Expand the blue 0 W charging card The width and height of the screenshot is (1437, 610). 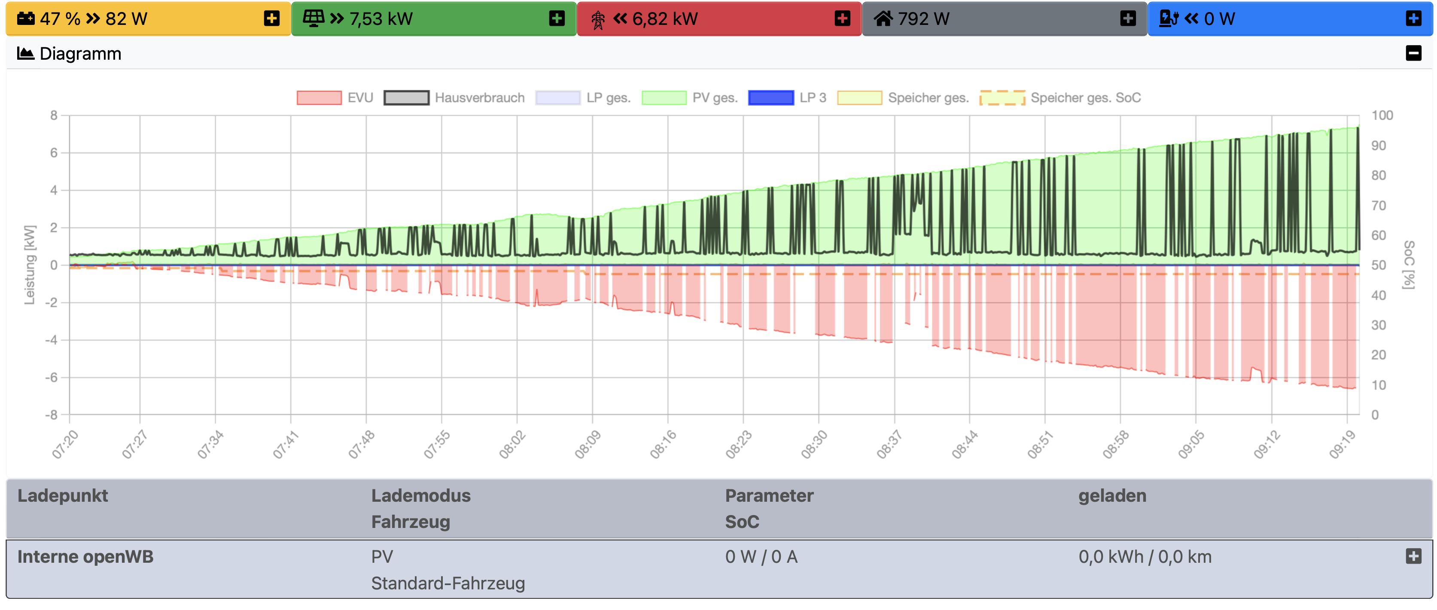click(1413, 19)
